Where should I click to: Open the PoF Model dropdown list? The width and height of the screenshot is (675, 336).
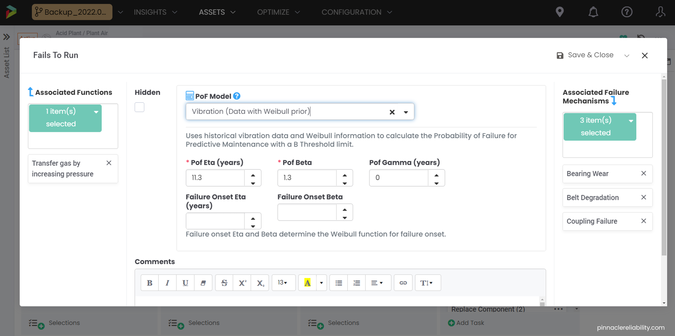point(406,112)
